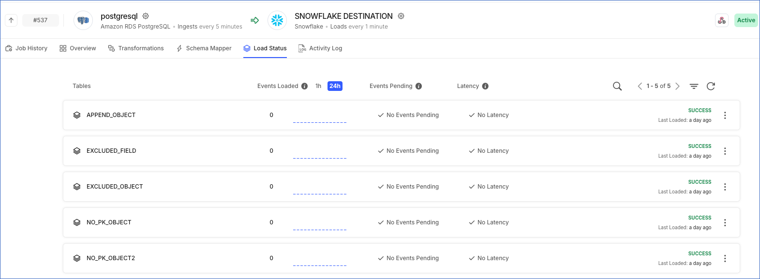Select the Load Status tab
This screenshot has height=279, width=760.
click(265, 48)
